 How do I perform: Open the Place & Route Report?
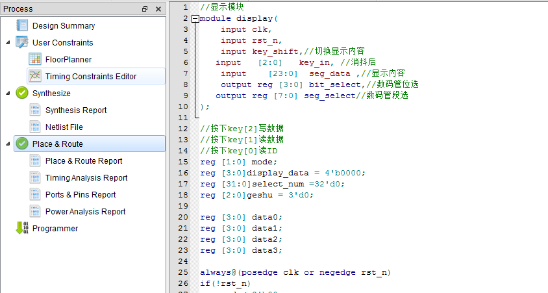(x=83, y=161)
